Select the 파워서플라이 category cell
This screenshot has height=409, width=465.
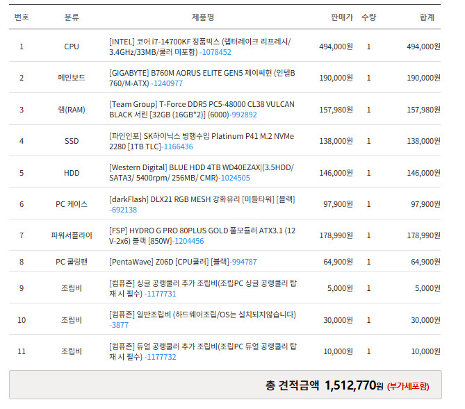point(72,235)
